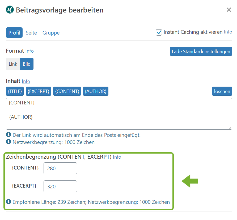Switch to the Seite tab

[31, 32]
